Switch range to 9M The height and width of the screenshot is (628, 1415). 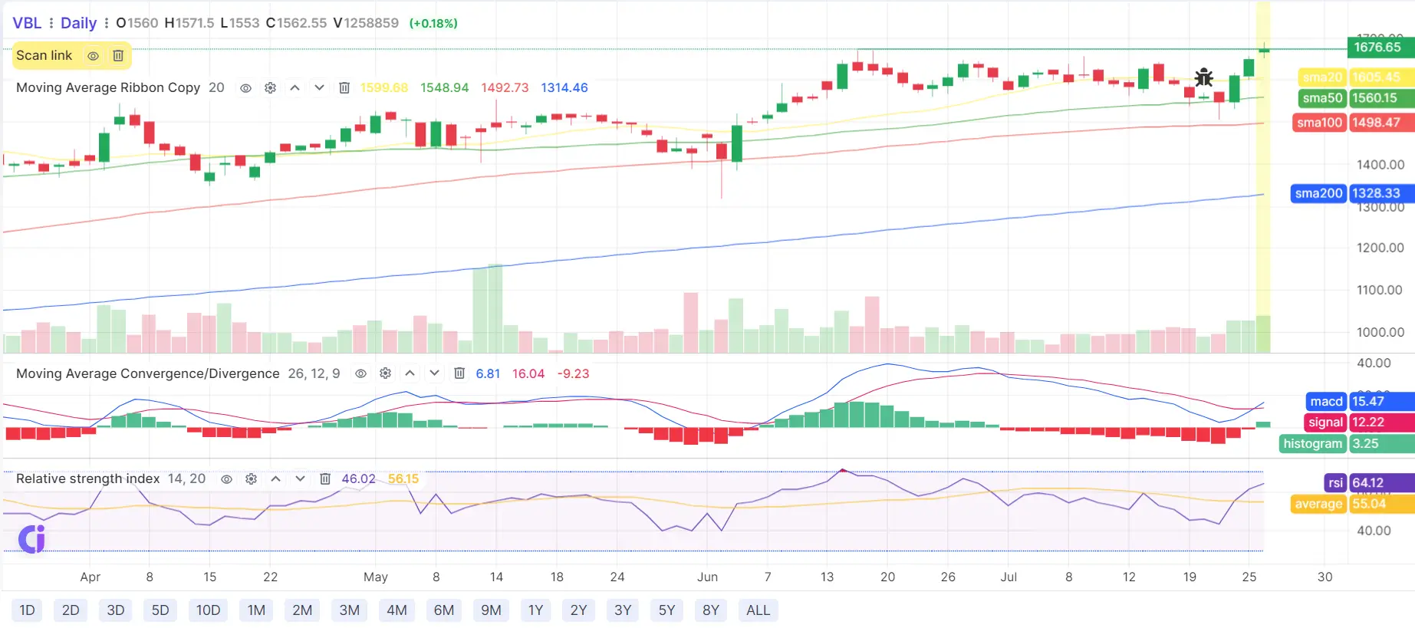pyautogui.click(x=491, y=610)
